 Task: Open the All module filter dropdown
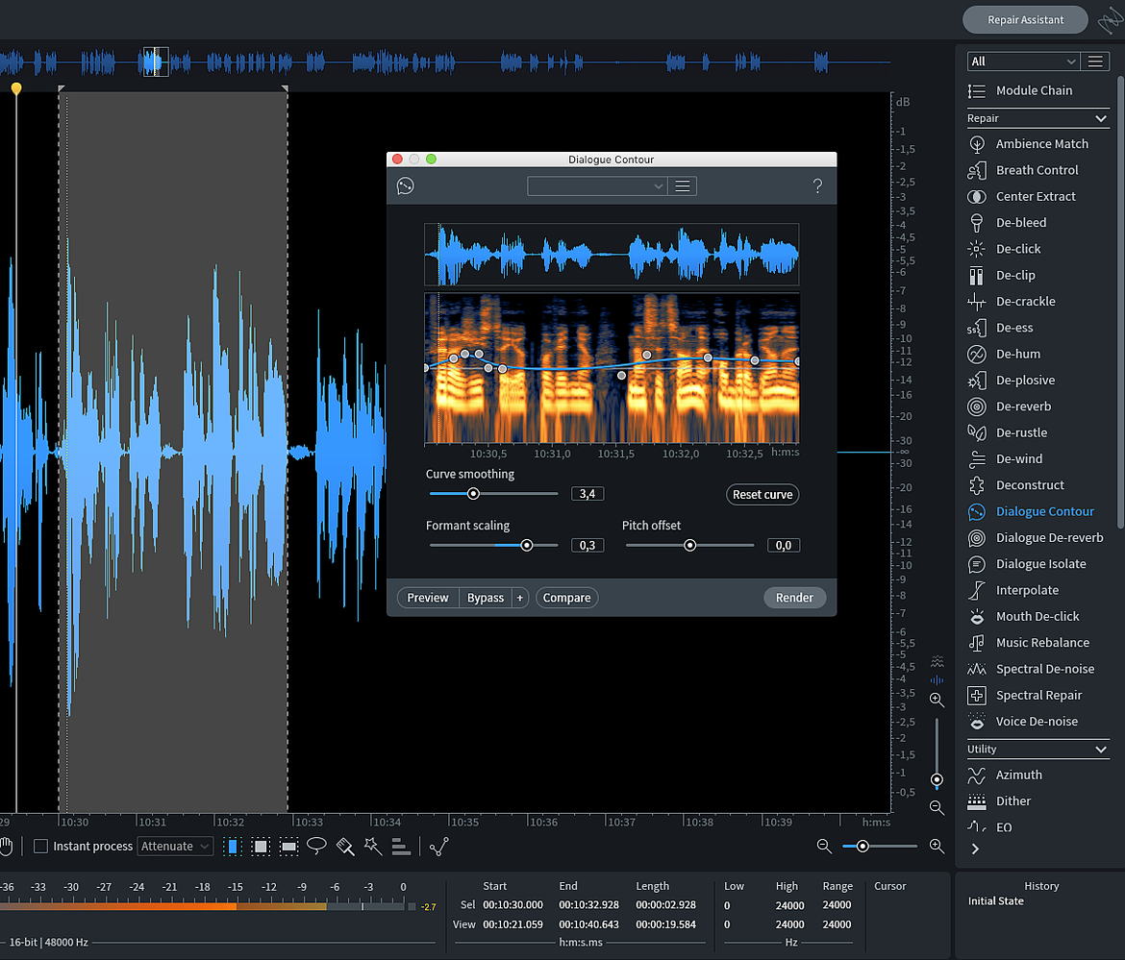1023,62
